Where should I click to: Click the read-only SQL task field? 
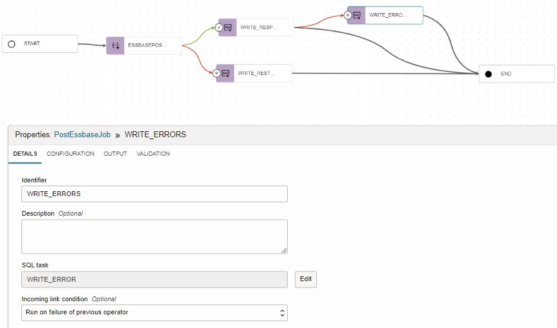(155, 279)
